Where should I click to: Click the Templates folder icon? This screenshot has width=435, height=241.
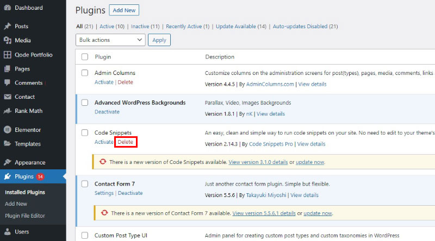click(8, 143)
